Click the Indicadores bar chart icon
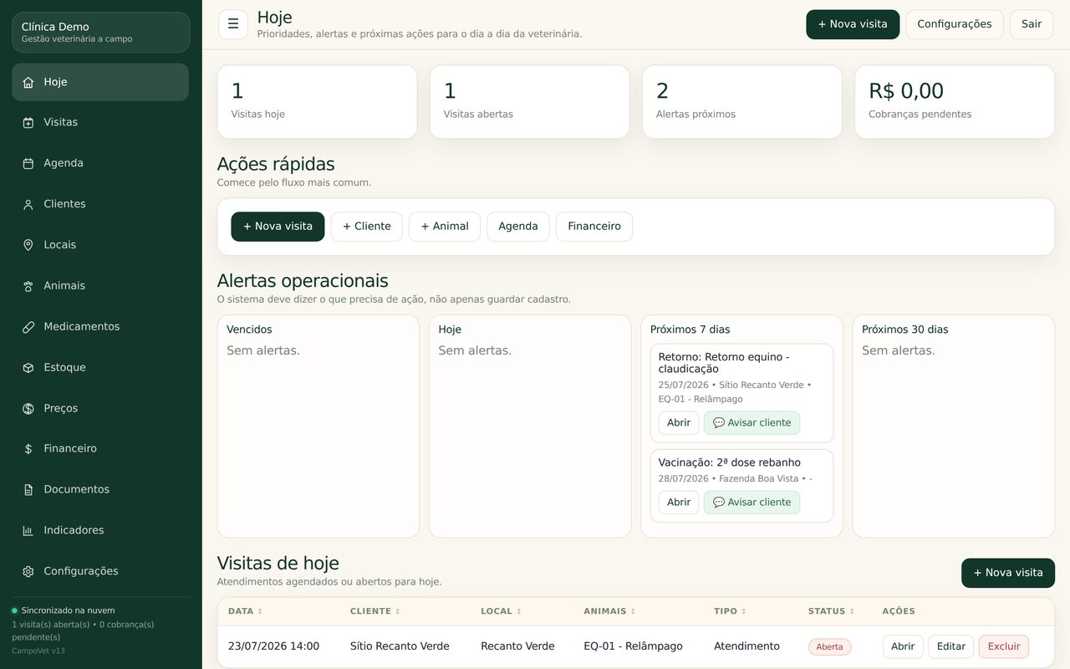The width and height of the screenshot is (1070, 669). [28, 531]
